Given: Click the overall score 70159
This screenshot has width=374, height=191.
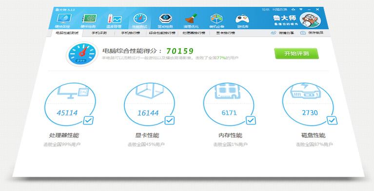Looking at the screenshot, I should (x=180, y=51).
